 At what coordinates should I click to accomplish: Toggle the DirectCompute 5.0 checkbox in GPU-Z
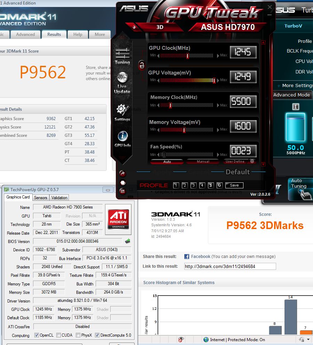click(97, 335)
